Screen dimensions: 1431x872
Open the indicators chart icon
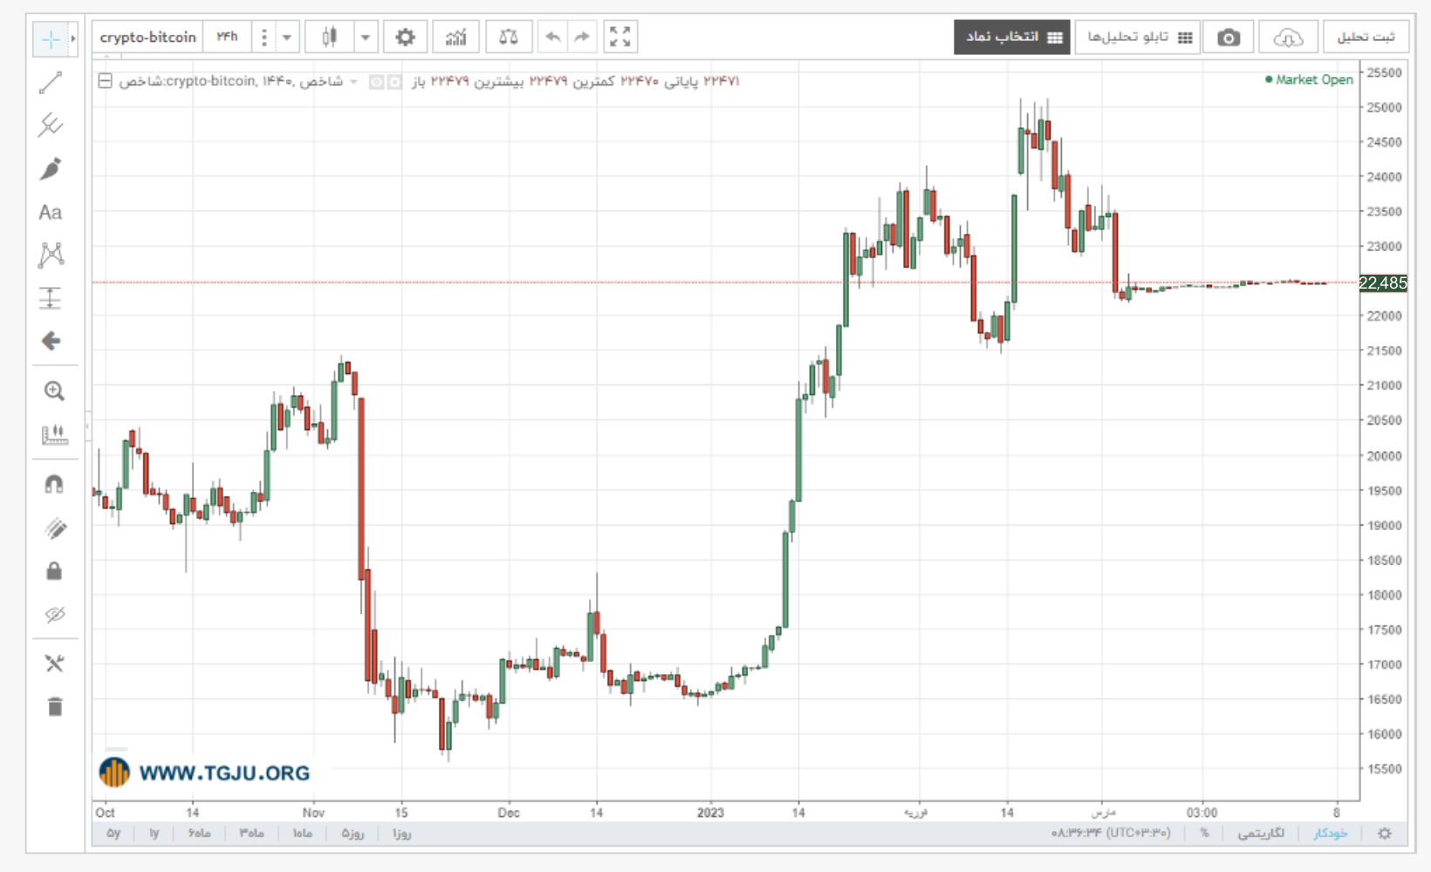point(455,37)
